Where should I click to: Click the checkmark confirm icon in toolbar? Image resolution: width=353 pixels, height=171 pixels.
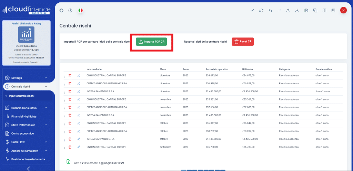tap(252, 10)
